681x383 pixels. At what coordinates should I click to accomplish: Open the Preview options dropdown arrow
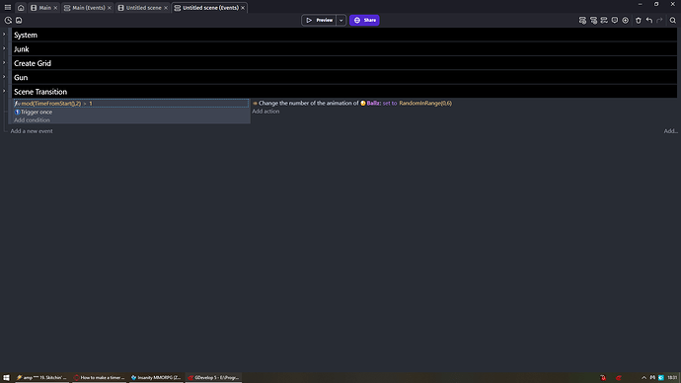coord(340,20)
